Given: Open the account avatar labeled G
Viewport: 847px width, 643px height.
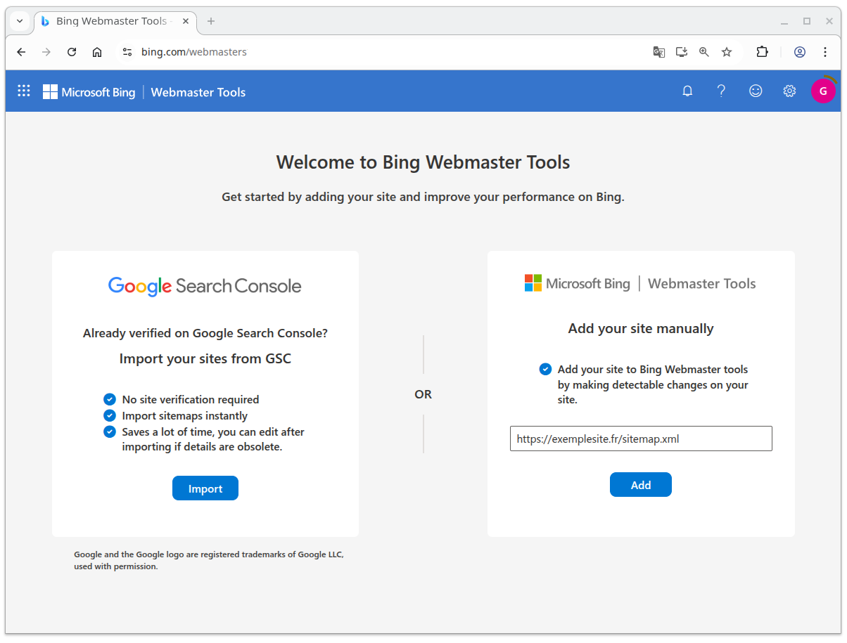Looking at the screenshot, I should tap(823, 91).
